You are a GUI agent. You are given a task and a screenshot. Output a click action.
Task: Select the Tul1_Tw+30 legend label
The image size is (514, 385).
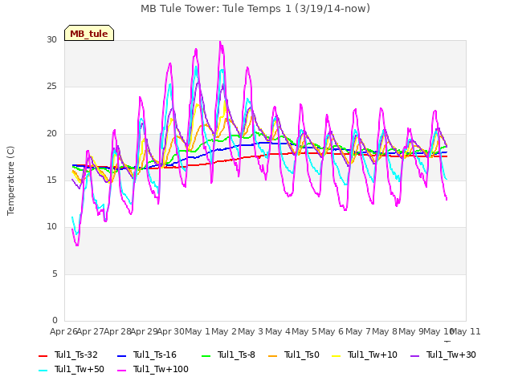(451, 355)
